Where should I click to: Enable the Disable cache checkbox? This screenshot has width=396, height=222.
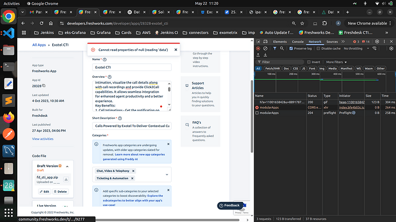pos(318,48)
